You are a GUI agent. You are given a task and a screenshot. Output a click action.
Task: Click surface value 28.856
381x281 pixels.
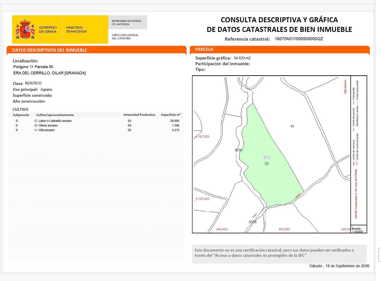pyautogui.click(x=175, y=121)
